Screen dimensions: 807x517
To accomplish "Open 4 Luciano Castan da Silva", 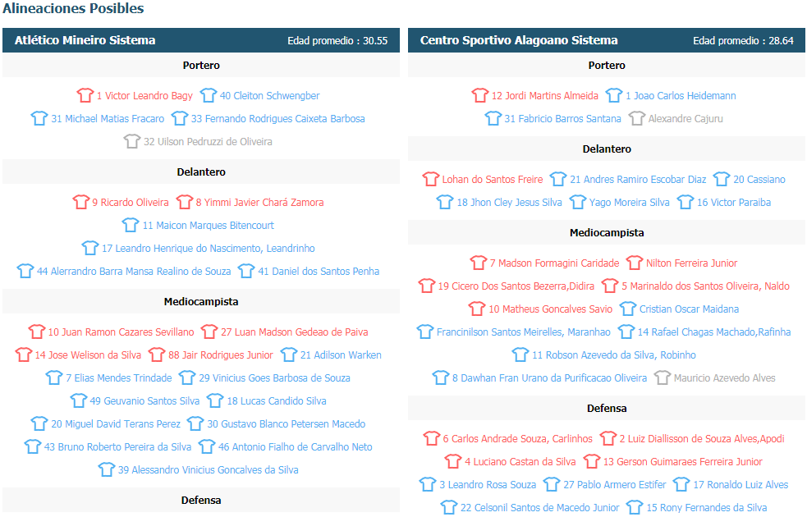I will (520, 461).
